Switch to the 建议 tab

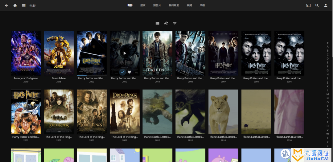pos(143,5)
